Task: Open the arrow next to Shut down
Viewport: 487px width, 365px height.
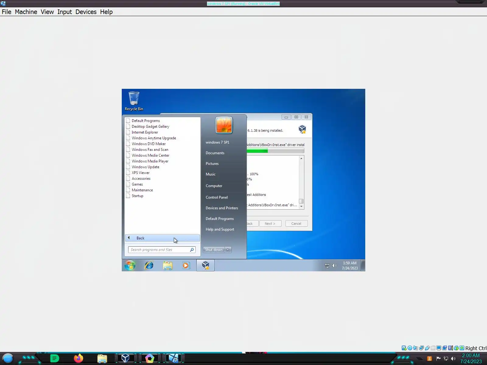Action: (x=228, y=250)
